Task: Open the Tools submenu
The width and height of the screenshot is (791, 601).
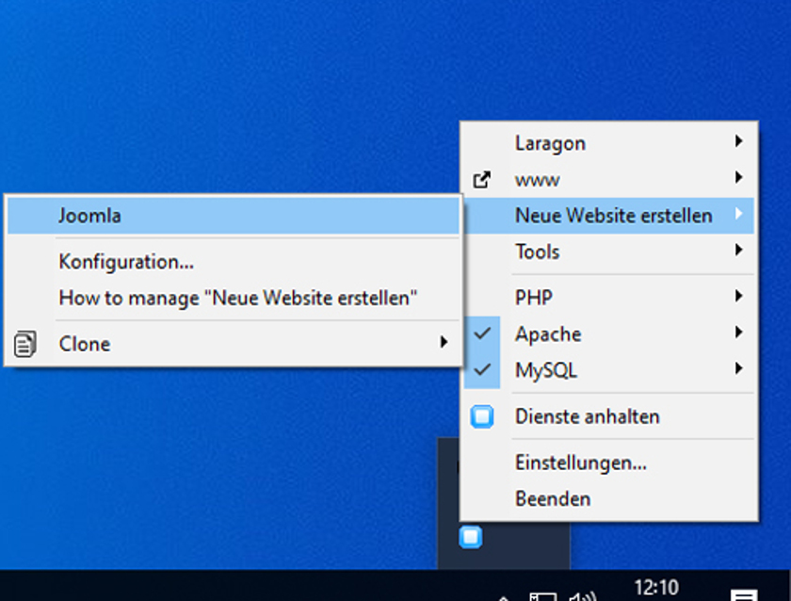Action: pos(608,252)
